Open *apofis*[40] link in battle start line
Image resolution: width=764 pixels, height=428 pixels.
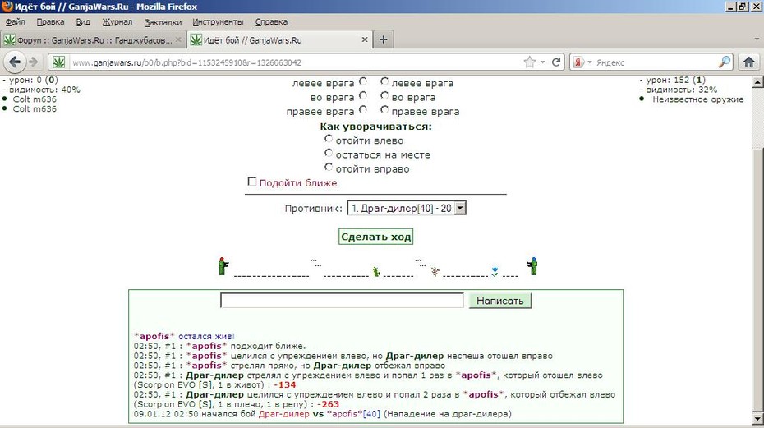point(352,414)
